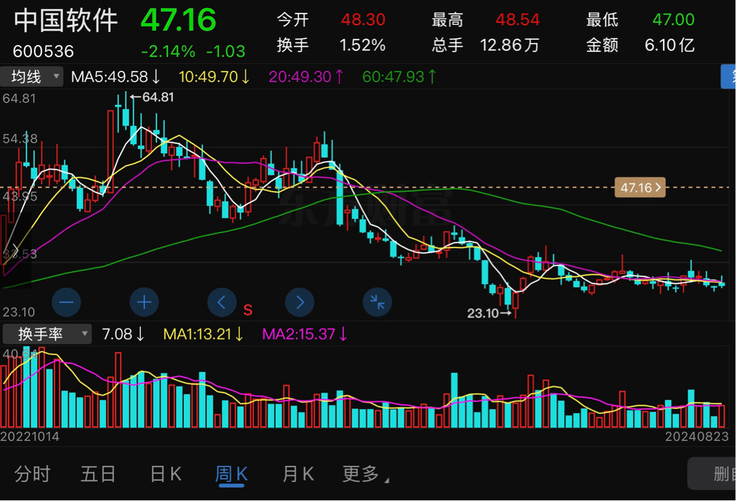
Task: Click the 54.38 axis price label
Action: click(x=20, y=139)
